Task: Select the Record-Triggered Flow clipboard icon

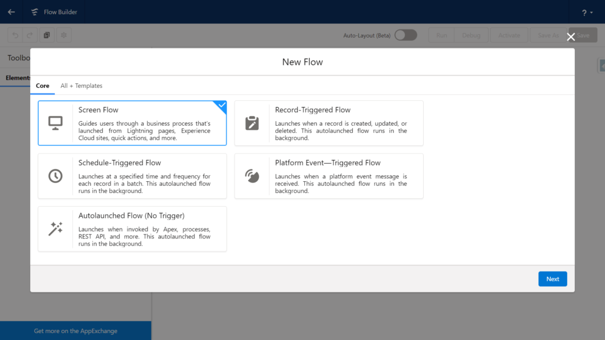Action: click(x=252, y=123)
